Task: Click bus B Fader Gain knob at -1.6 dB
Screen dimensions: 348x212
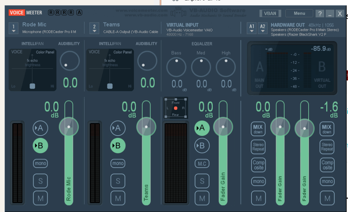Action: point(304,129)
